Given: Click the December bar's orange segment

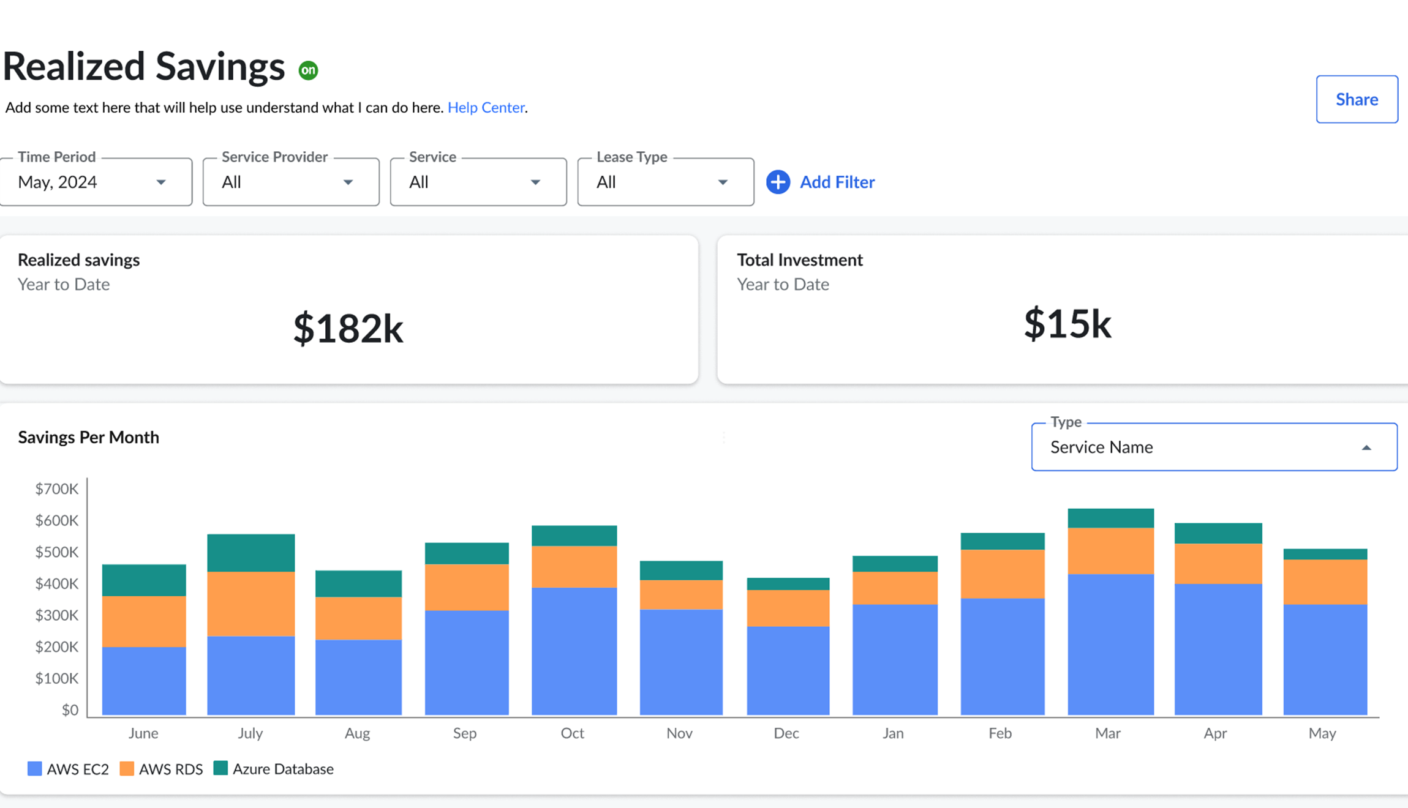Looking at the screenshot, I should (788, 608).
